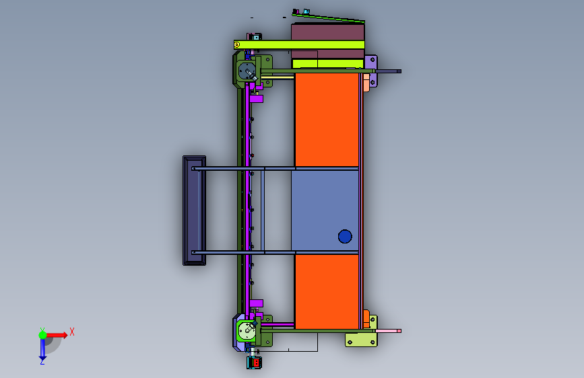Select the lower magenta block on the rail
Image resolution: width=584 pixels, height=378 pixels.
[x=257, y=303]
